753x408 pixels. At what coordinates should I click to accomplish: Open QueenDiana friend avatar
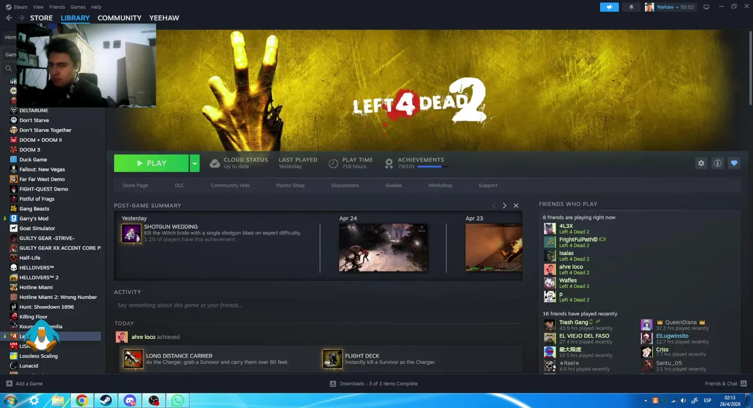pos(646,325)
